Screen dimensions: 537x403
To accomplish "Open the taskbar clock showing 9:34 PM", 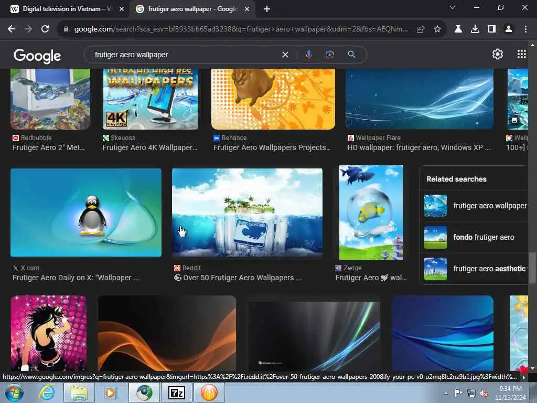I will click(x=510, y=393).
